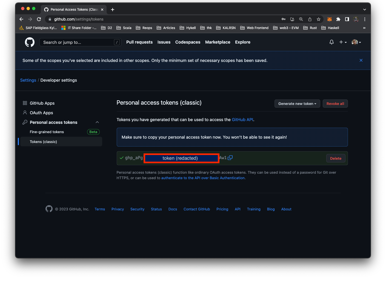Click the GitHub Octocat logo in header
This screenshot has width=386, height=286.
click(x=30, y=42)
